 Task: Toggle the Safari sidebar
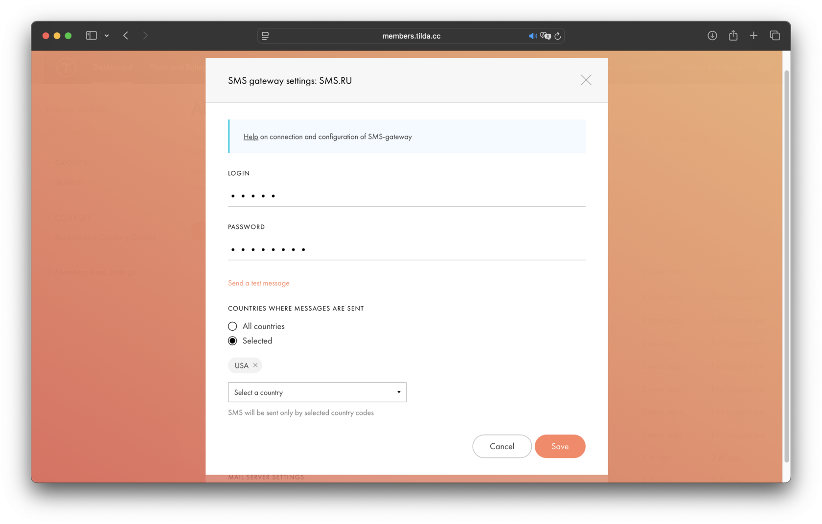(x=91, y=35)
